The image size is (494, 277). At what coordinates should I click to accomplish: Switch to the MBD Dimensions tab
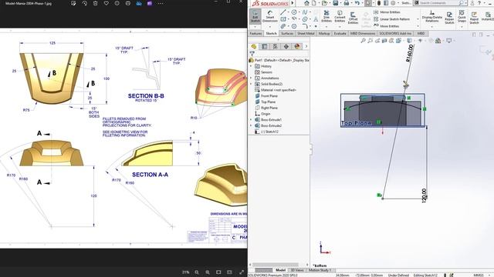tap(363, 33)
